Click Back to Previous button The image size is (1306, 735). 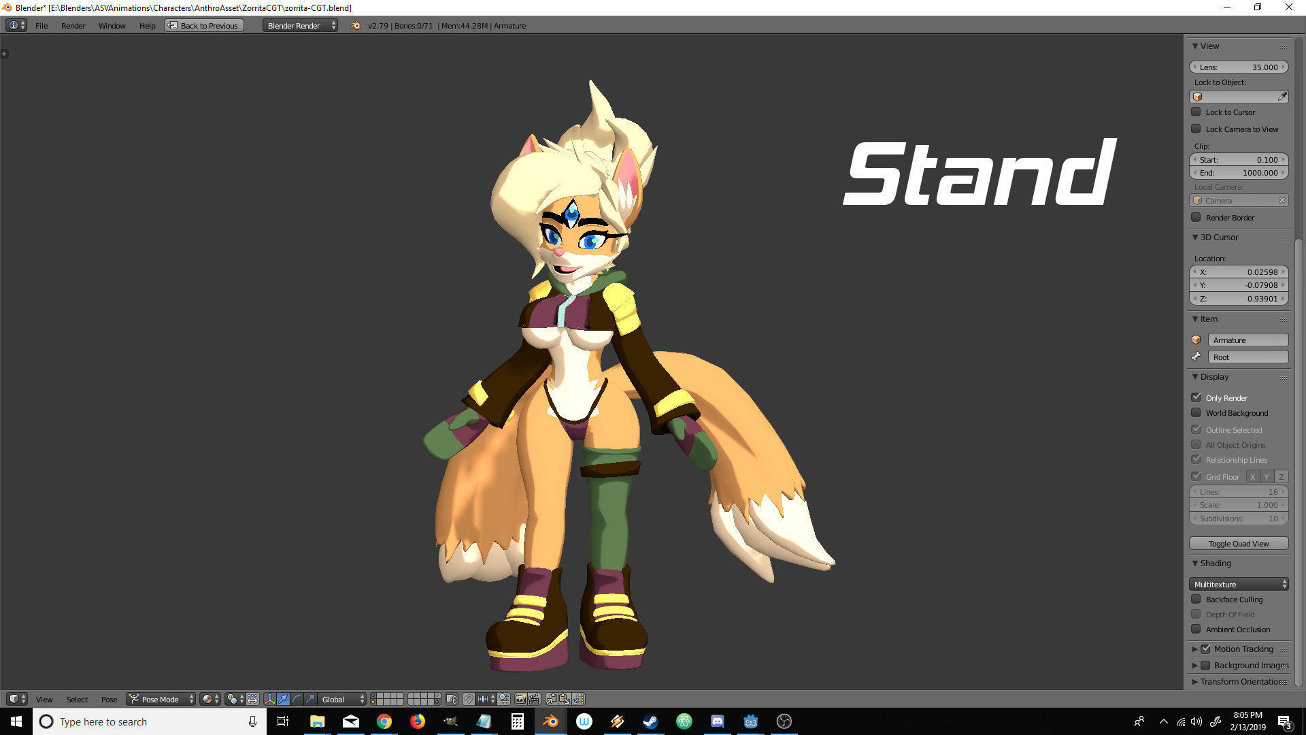pyautogui.click(x=203, y=25)
